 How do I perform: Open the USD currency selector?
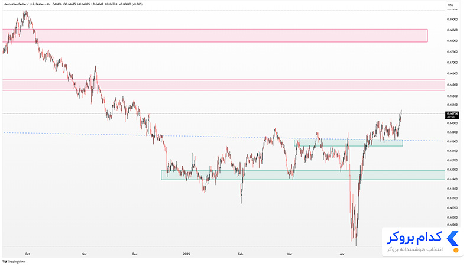(x=451, y=5)
